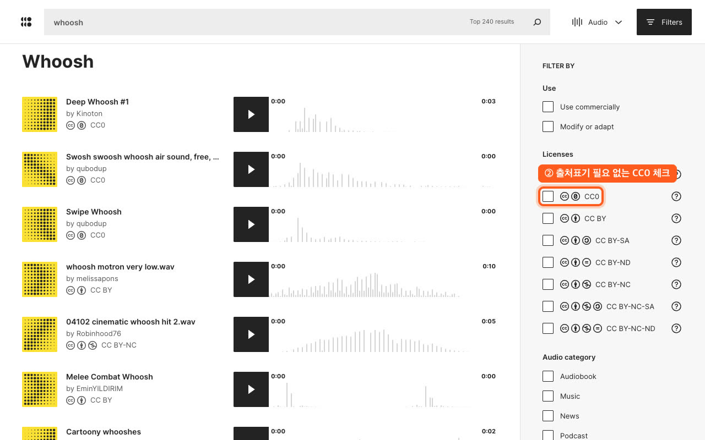705x440 pixels.
Task: Open help for CC BY-ND license
Action: [x=676, y=262]
